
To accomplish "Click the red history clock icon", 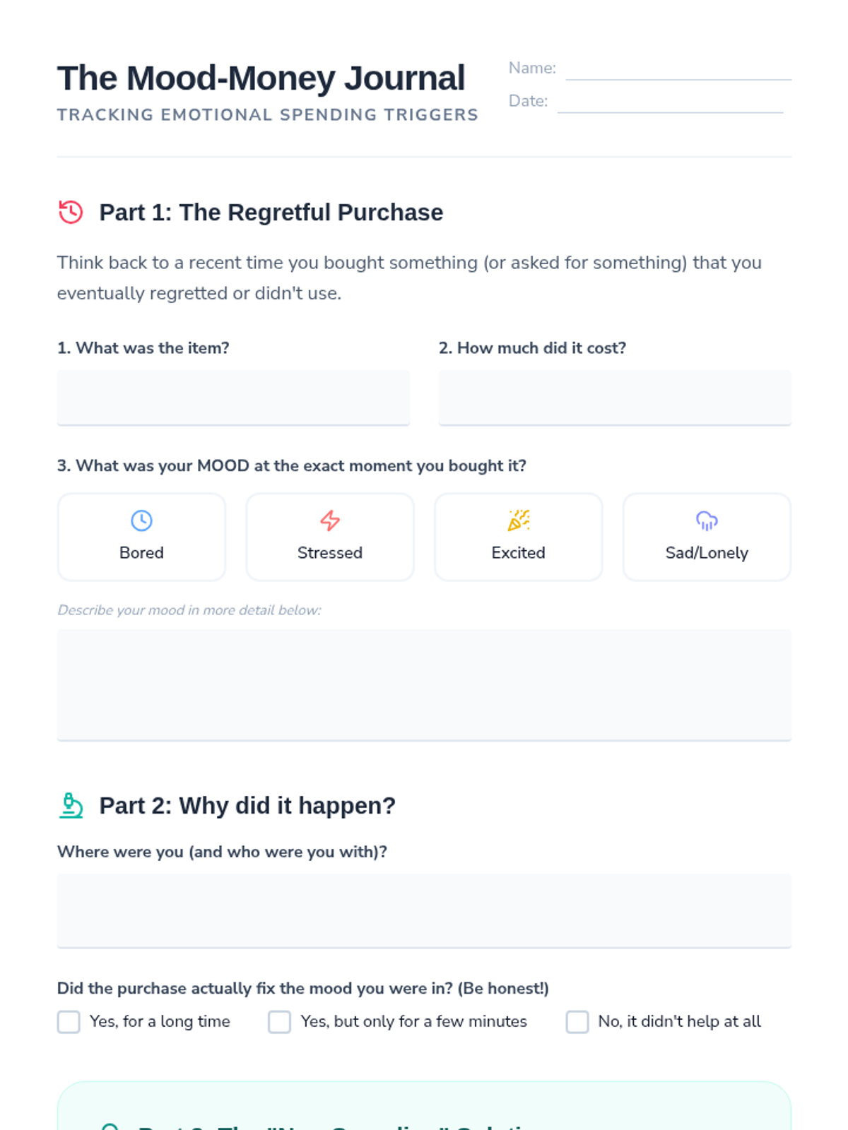I will pos(71,212).
